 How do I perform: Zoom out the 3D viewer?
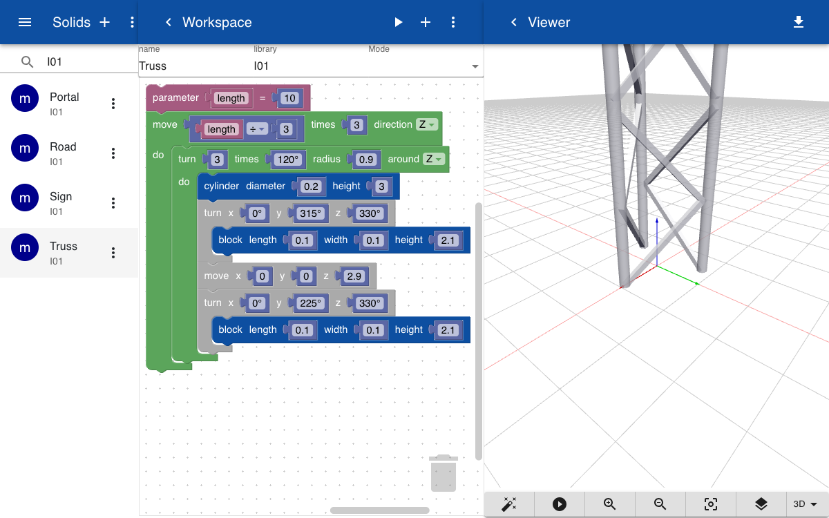[660, 504]
